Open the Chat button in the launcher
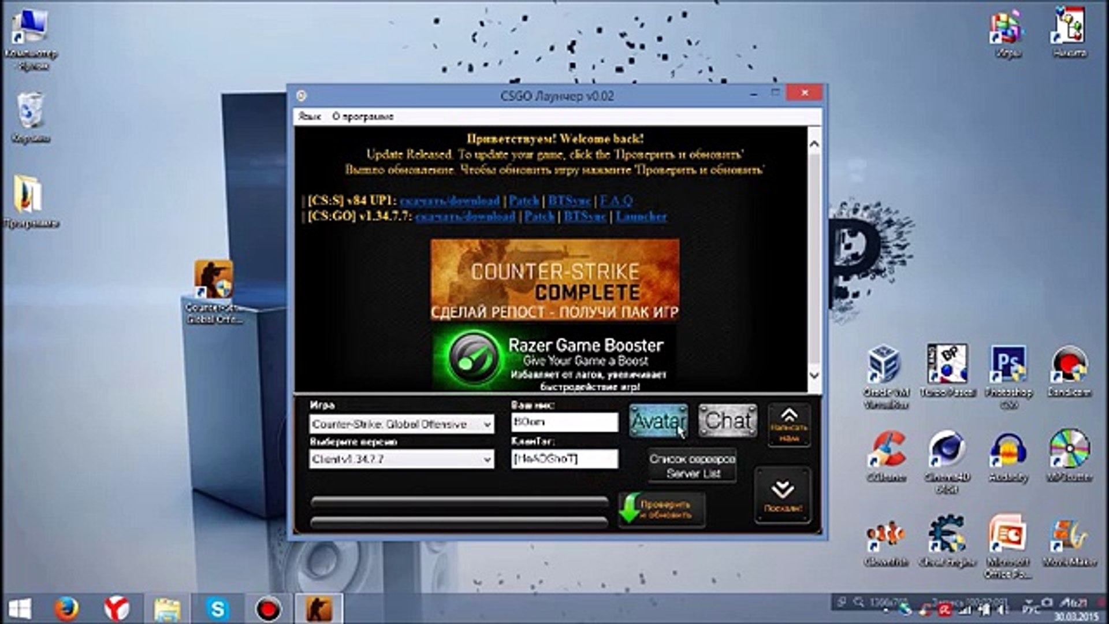1109x624 pixels. click(727, 421)
